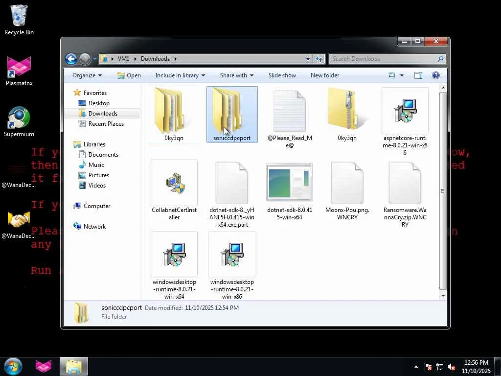
Task: Open address bar history dropdown
Action: pyautogui.click(x=308, y=59)
